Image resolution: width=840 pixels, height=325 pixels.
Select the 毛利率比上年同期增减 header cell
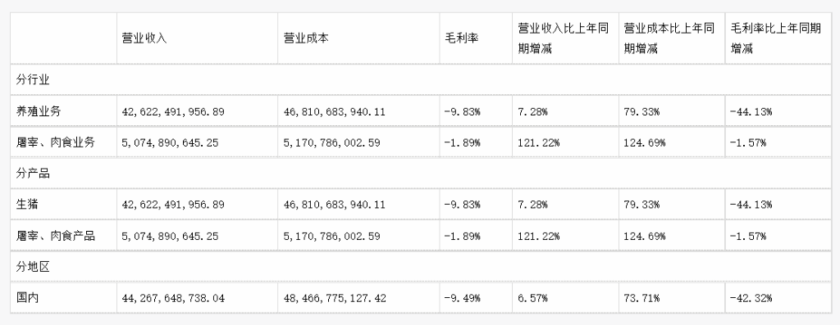coord(778,38)
